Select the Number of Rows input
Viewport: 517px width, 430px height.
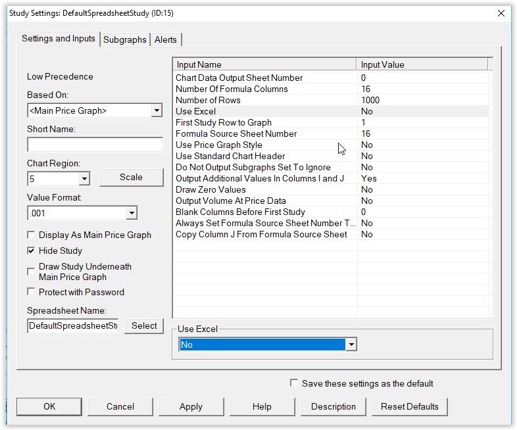[331, 100]
